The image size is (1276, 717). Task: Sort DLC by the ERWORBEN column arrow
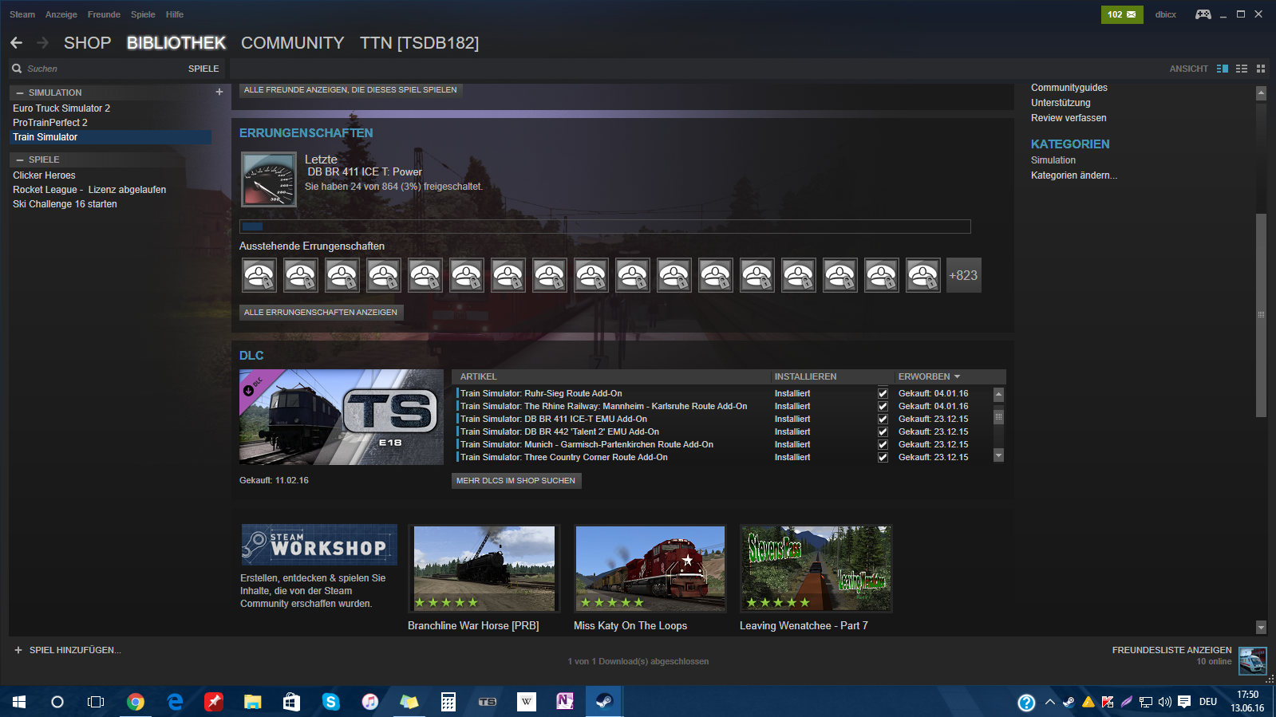[x=957, y=376]
